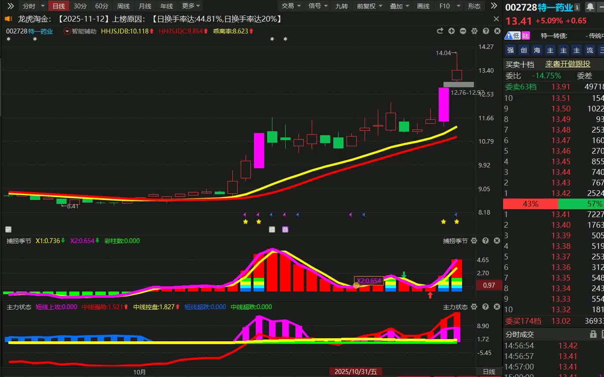This screenshot has height=377, width=604.
Task: Close the 捕捞季节 indicator panel
Action: 497,241
